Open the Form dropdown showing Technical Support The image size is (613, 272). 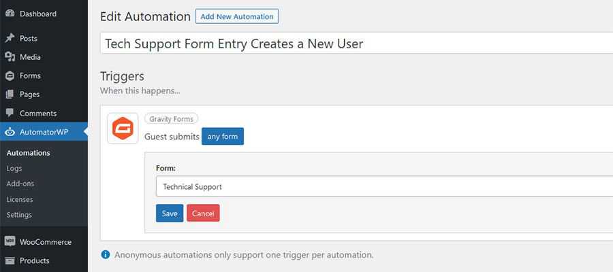[x=381, y=186]
